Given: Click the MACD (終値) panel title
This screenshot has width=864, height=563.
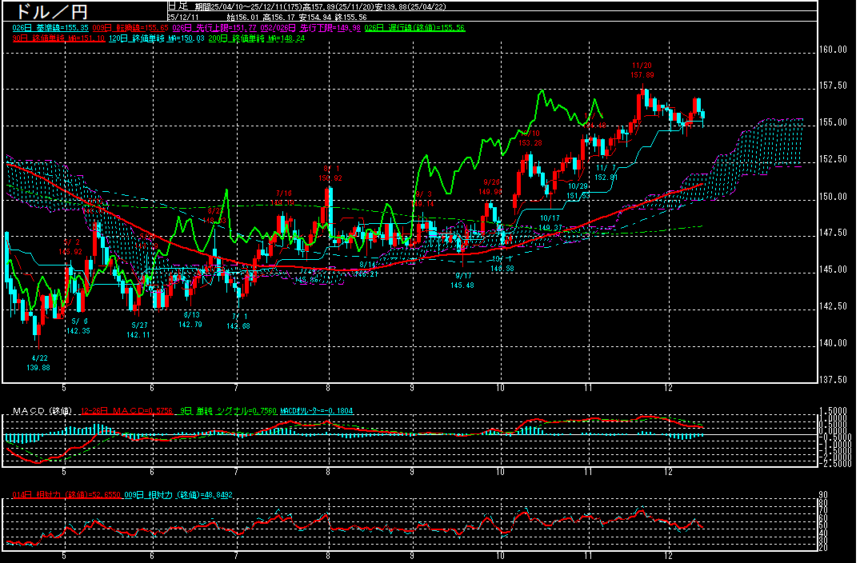Looking at the screenshot, I should click(42, 410).
